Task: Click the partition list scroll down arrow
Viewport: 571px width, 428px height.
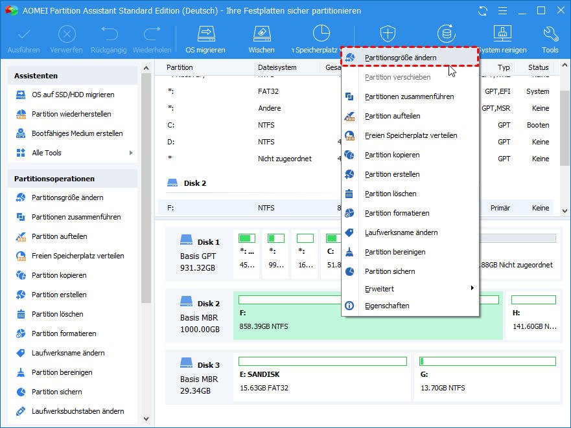Action: (x=565, y=210)
